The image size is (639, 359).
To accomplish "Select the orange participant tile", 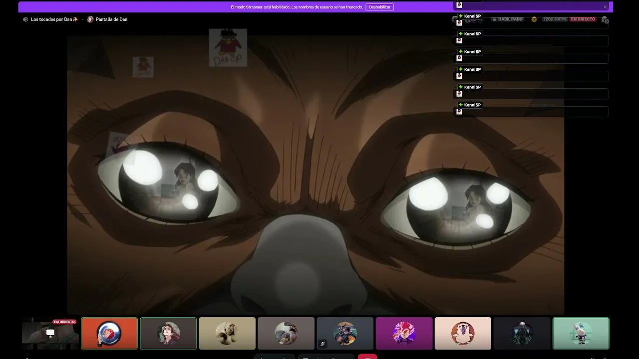I will click(x=109, y=333).
